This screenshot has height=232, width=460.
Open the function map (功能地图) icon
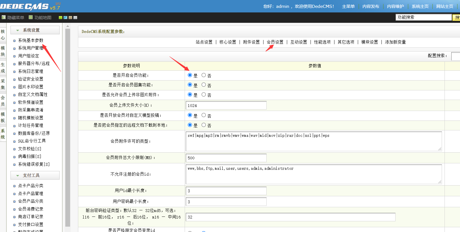pyautogui.click(x=31, y=17)
